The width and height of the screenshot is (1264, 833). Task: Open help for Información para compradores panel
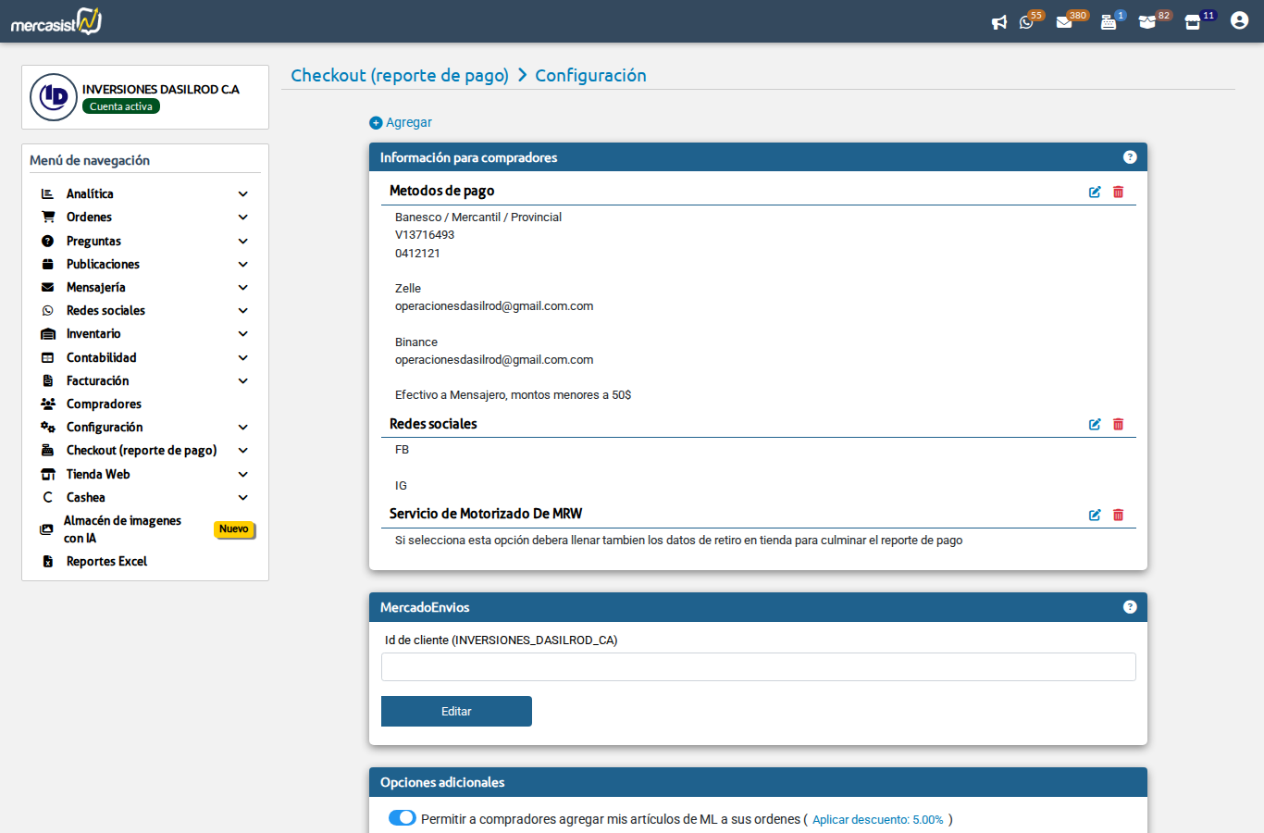pyautogui.click(x=1130, y=156)
